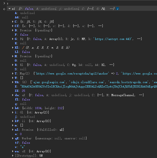Expand the WA array of six hosts
157x158 pixels.
pos(13,82)
